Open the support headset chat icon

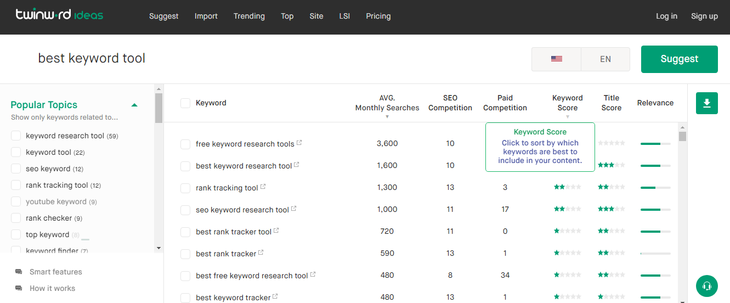pos(707,285)
